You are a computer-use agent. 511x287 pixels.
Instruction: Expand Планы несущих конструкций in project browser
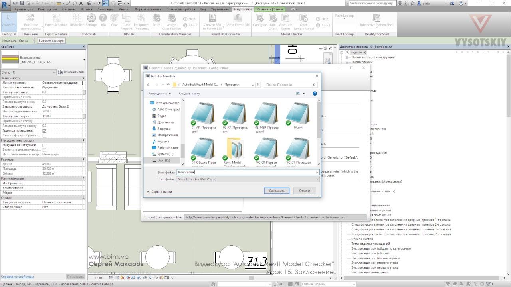347,57
